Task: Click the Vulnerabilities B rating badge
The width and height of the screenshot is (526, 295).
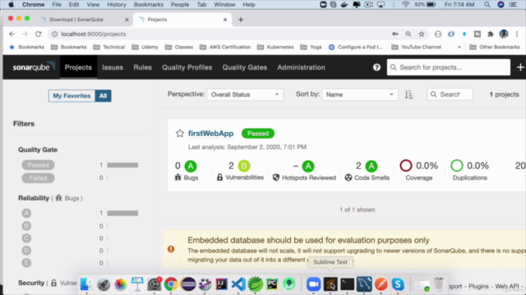Action: coord(244,166)
